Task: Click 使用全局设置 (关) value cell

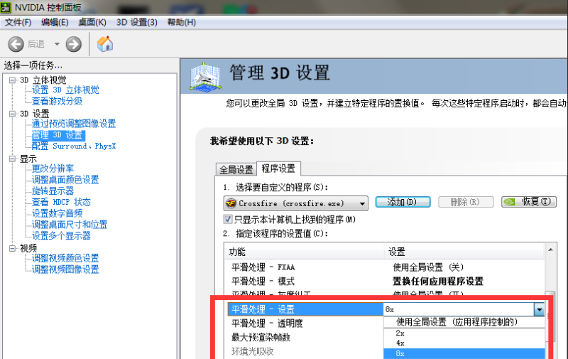Action: click(428, 267)
